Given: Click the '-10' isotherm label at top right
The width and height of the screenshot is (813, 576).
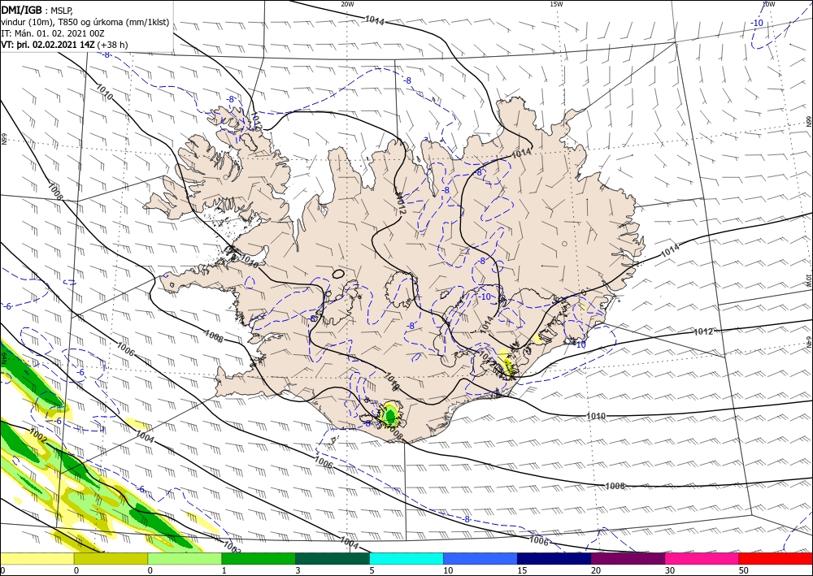Looking at the screenshot, I should click(758, 23).
